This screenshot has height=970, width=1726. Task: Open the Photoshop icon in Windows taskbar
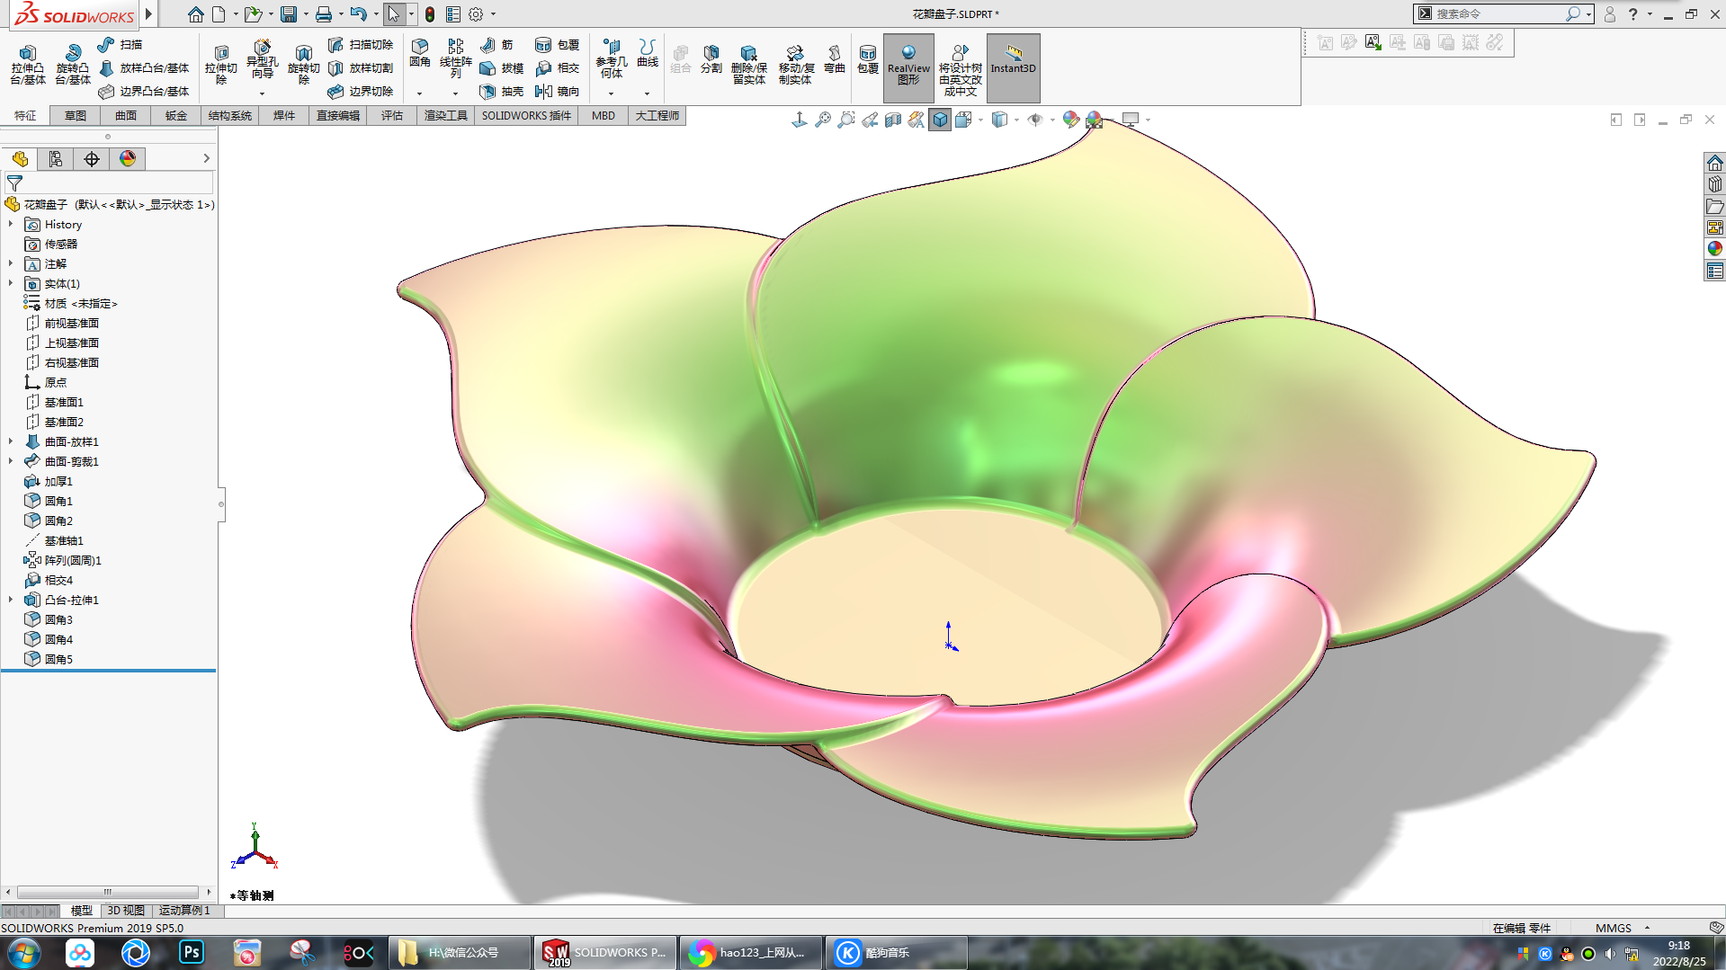[x=192, y=952]
